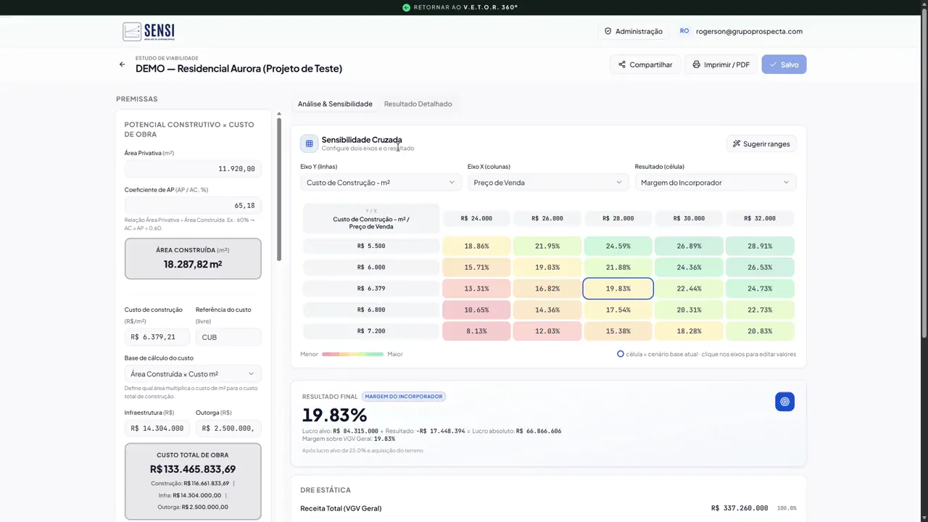Click the Infraestrutura value field
The width and height of the screenshot is (928, 522).
[157, 428]
